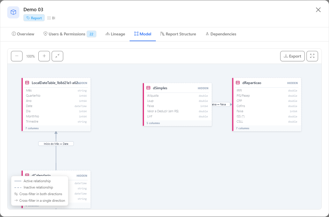
Task: Click the both-directions arrows legend icon
Action: 16,194
